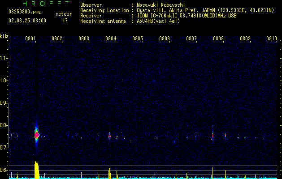Click the large red meteor echo at 0801

[37, 135]
